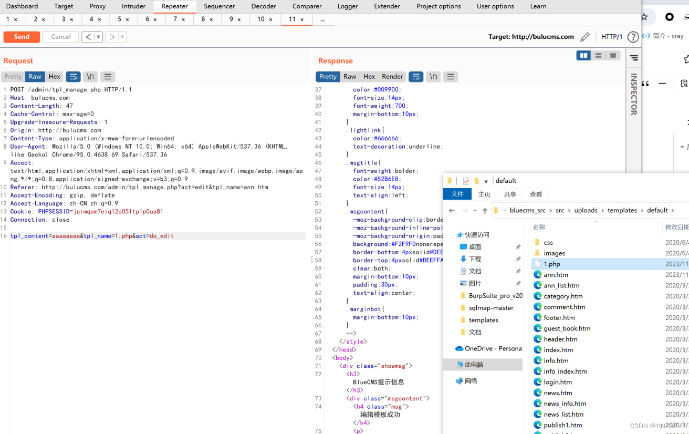Open the 主页 ribbon tab in Explorer
689x434 pixels.
(484, 194)
